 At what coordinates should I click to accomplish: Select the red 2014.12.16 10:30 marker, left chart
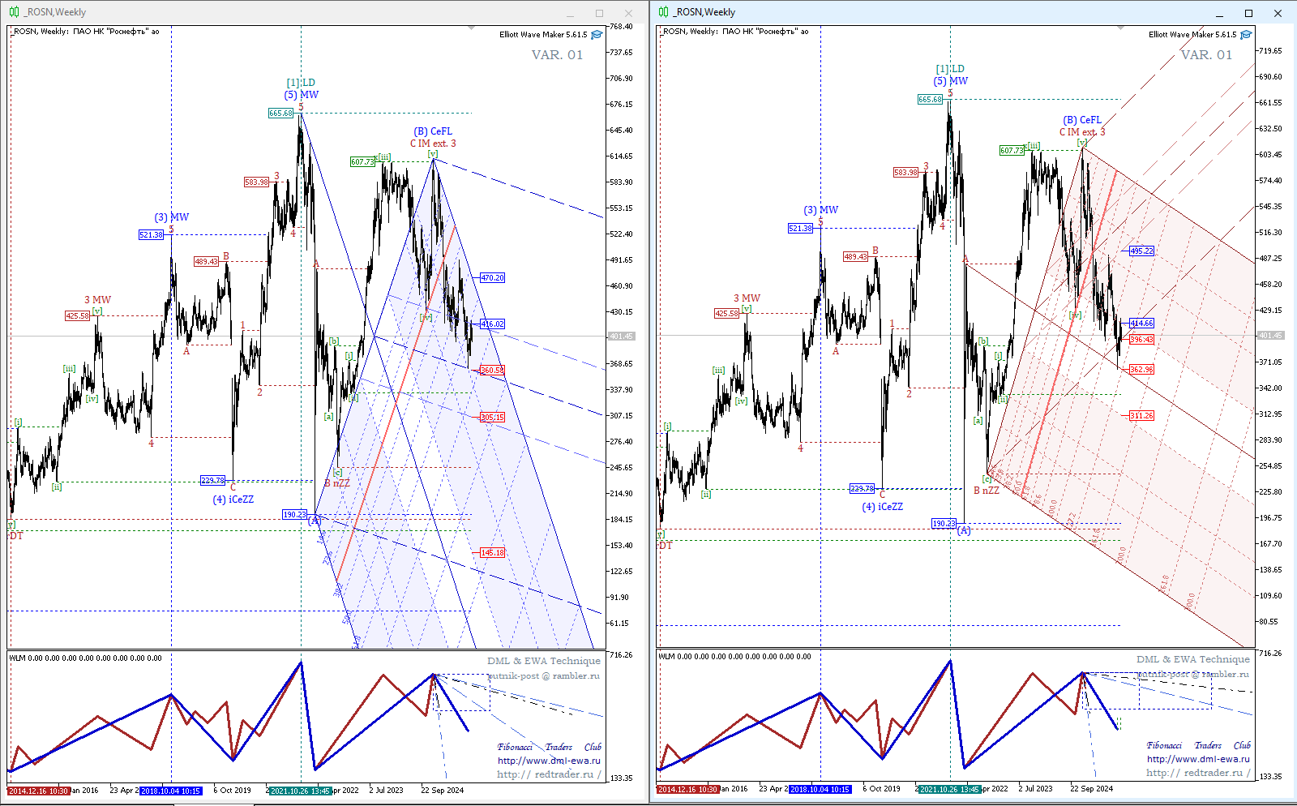tap(39, 791)
